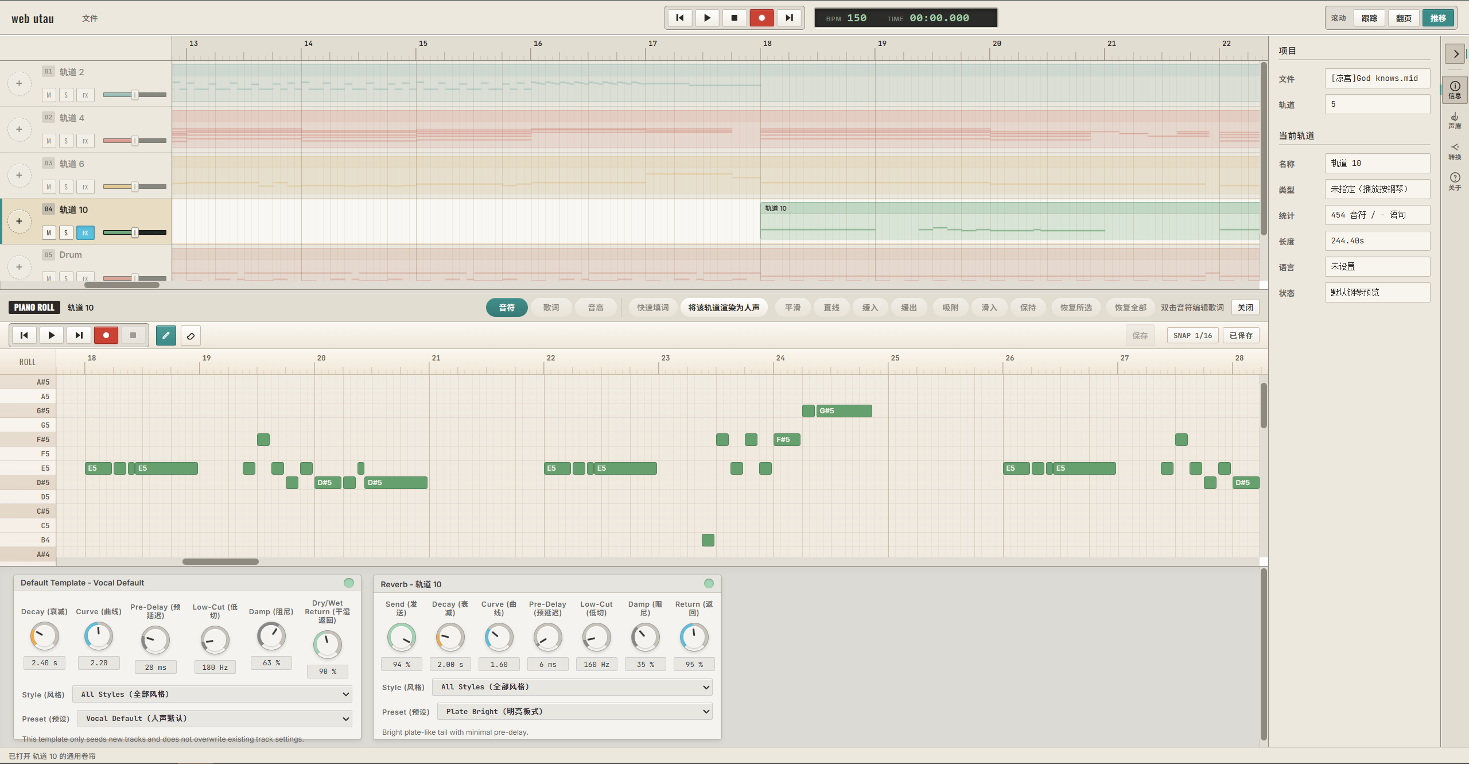Image resolution: width=1469 pixels, height=764 pixels.
Task: Open the 文件 menu
Action: click(x=90, y=18)
